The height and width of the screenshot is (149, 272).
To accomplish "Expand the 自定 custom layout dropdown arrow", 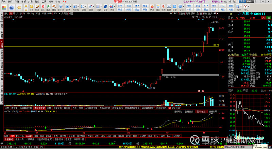I will coord(241,6).
